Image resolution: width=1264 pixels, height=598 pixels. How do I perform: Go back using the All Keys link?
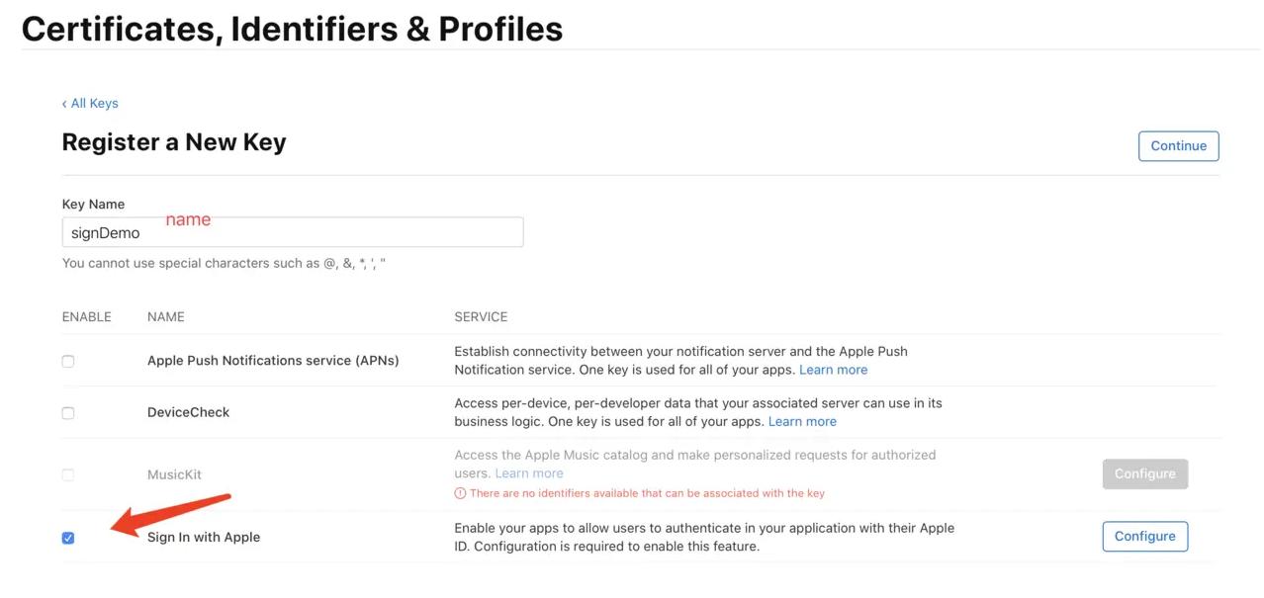click(x=93, y=103)
